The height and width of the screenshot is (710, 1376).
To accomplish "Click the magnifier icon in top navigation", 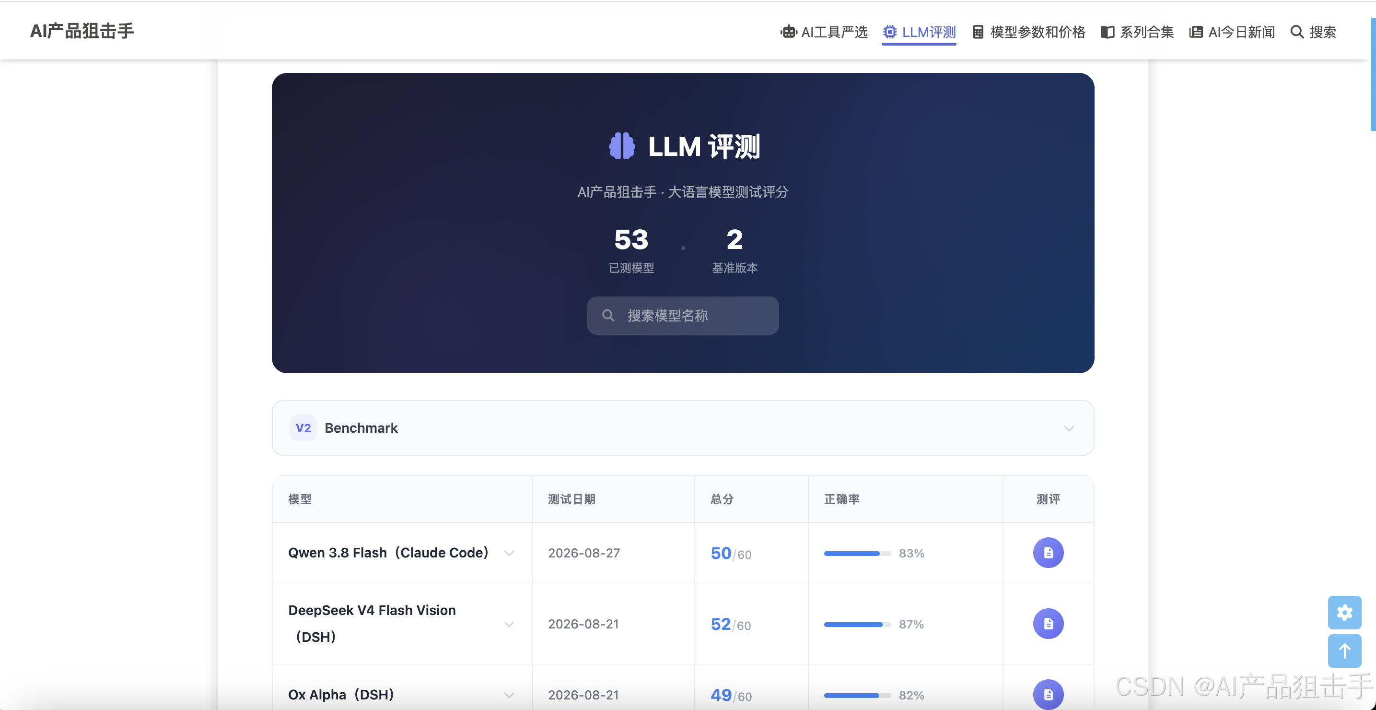I will [1297, 32].
